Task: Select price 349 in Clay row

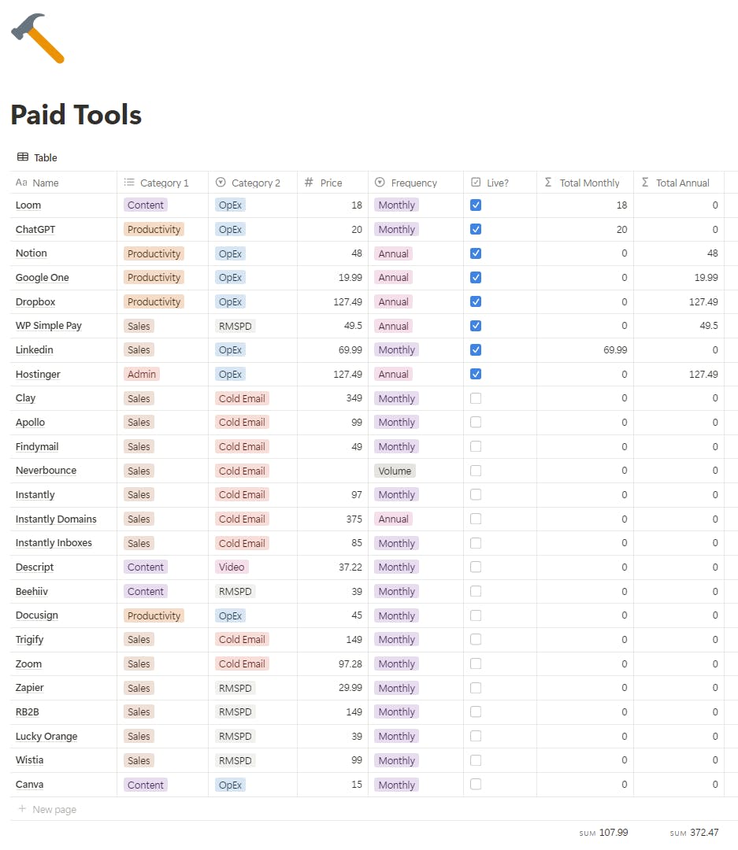Action: coord(354,398)
